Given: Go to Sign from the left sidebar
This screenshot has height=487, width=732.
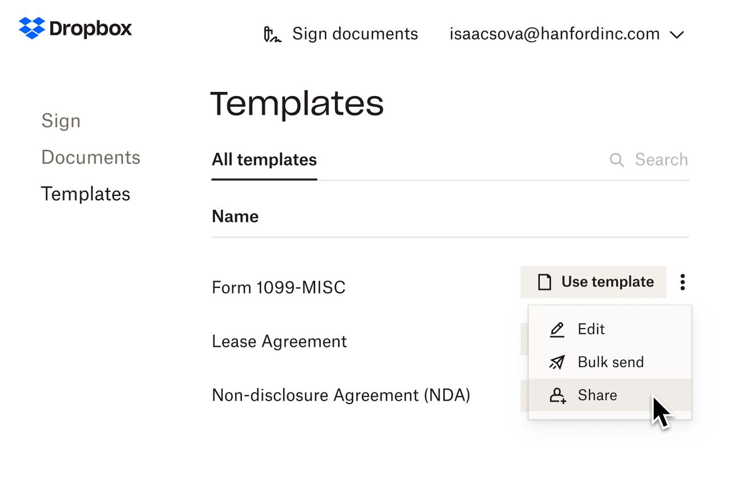Looking at the screenshot, I should click(x=61, y=121).
